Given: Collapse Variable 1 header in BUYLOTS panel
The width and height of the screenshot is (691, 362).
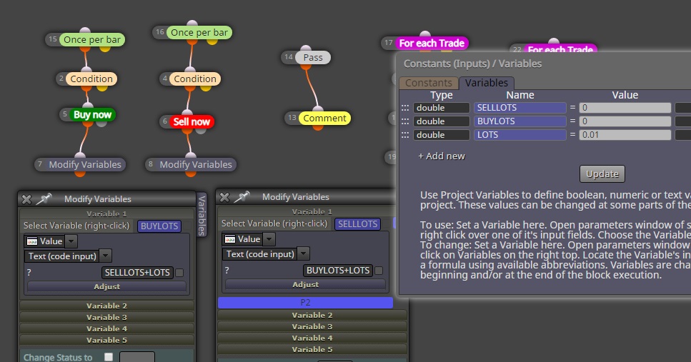Looking at the screenshot, I should coord(106,213).
